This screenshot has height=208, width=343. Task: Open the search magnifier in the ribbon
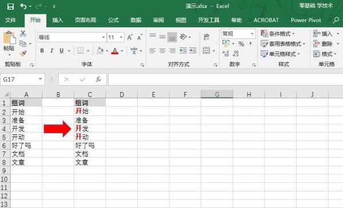coord(336,20)
